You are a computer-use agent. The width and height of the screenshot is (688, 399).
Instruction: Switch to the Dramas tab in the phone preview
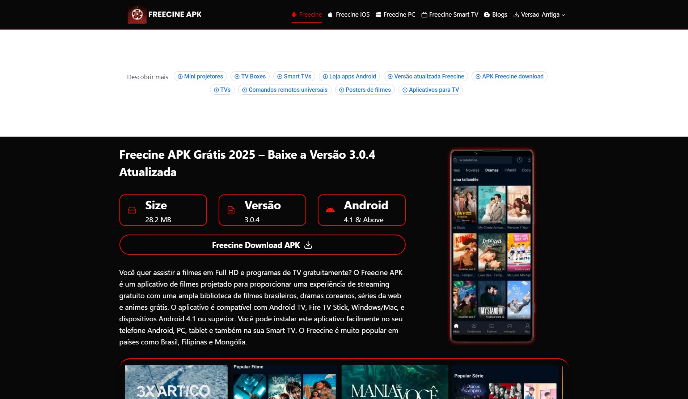pos(491,170)
